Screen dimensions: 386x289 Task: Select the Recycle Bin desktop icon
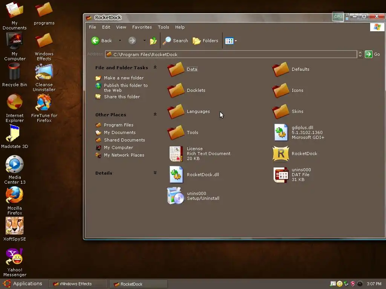click(x=14, y=71)
